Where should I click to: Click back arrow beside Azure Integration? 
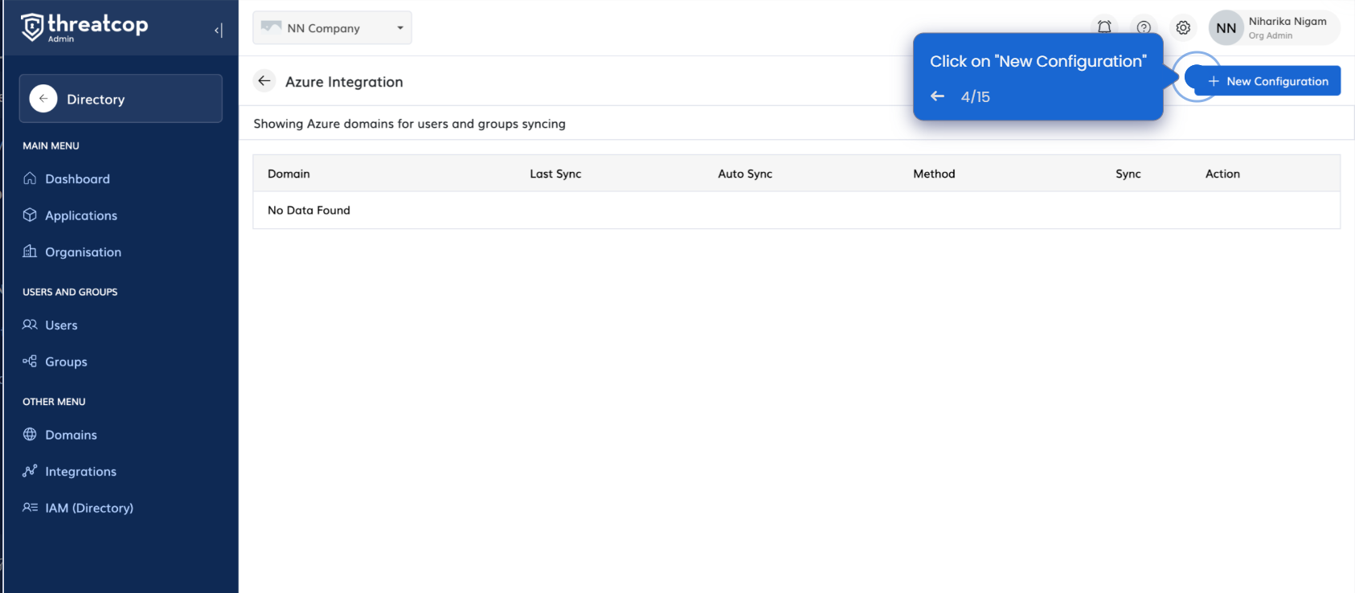point(264,81)
